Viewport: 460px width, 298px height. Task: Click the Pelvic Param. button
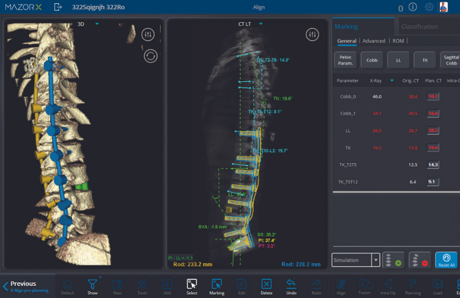coord(345,60)
